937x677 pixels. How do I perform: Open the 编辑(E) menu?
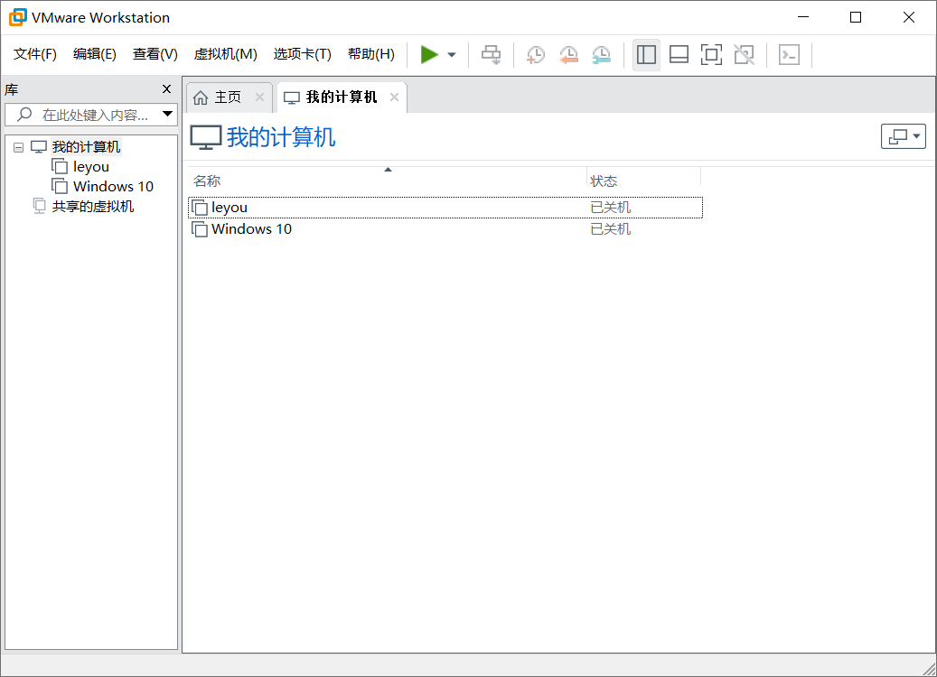pyautogui.click(x=94, y=54)
